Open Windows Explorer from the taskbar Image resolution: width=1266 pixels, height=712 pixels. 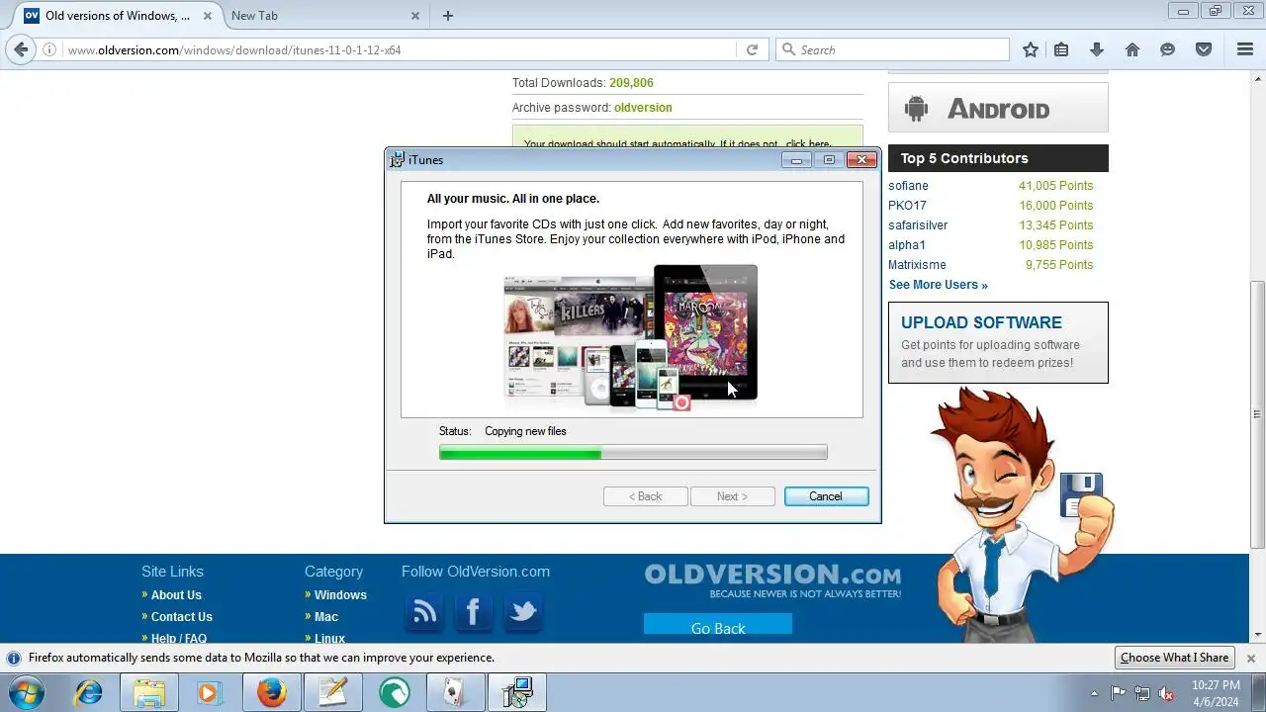pyautogui.click(x=149, y=692)
